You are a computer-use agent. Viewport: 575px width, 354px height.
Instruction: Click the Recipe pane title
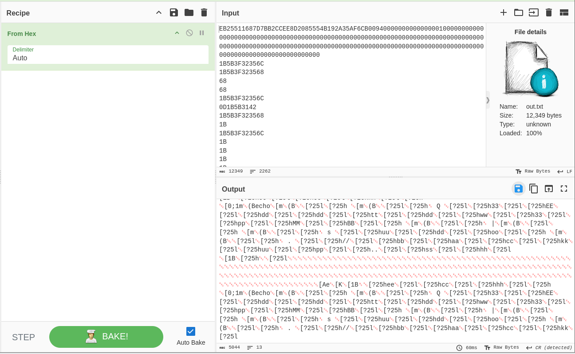point(18,13)
